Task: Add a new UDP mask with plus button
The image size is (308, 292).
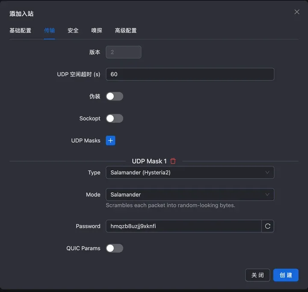Action: click(x=111, y=140)
